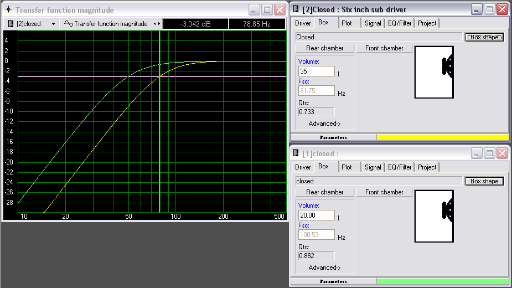Viewport: 512px width, 288px height.
Task: Click Box shape button in Six inch sub window
Action: 484,37
